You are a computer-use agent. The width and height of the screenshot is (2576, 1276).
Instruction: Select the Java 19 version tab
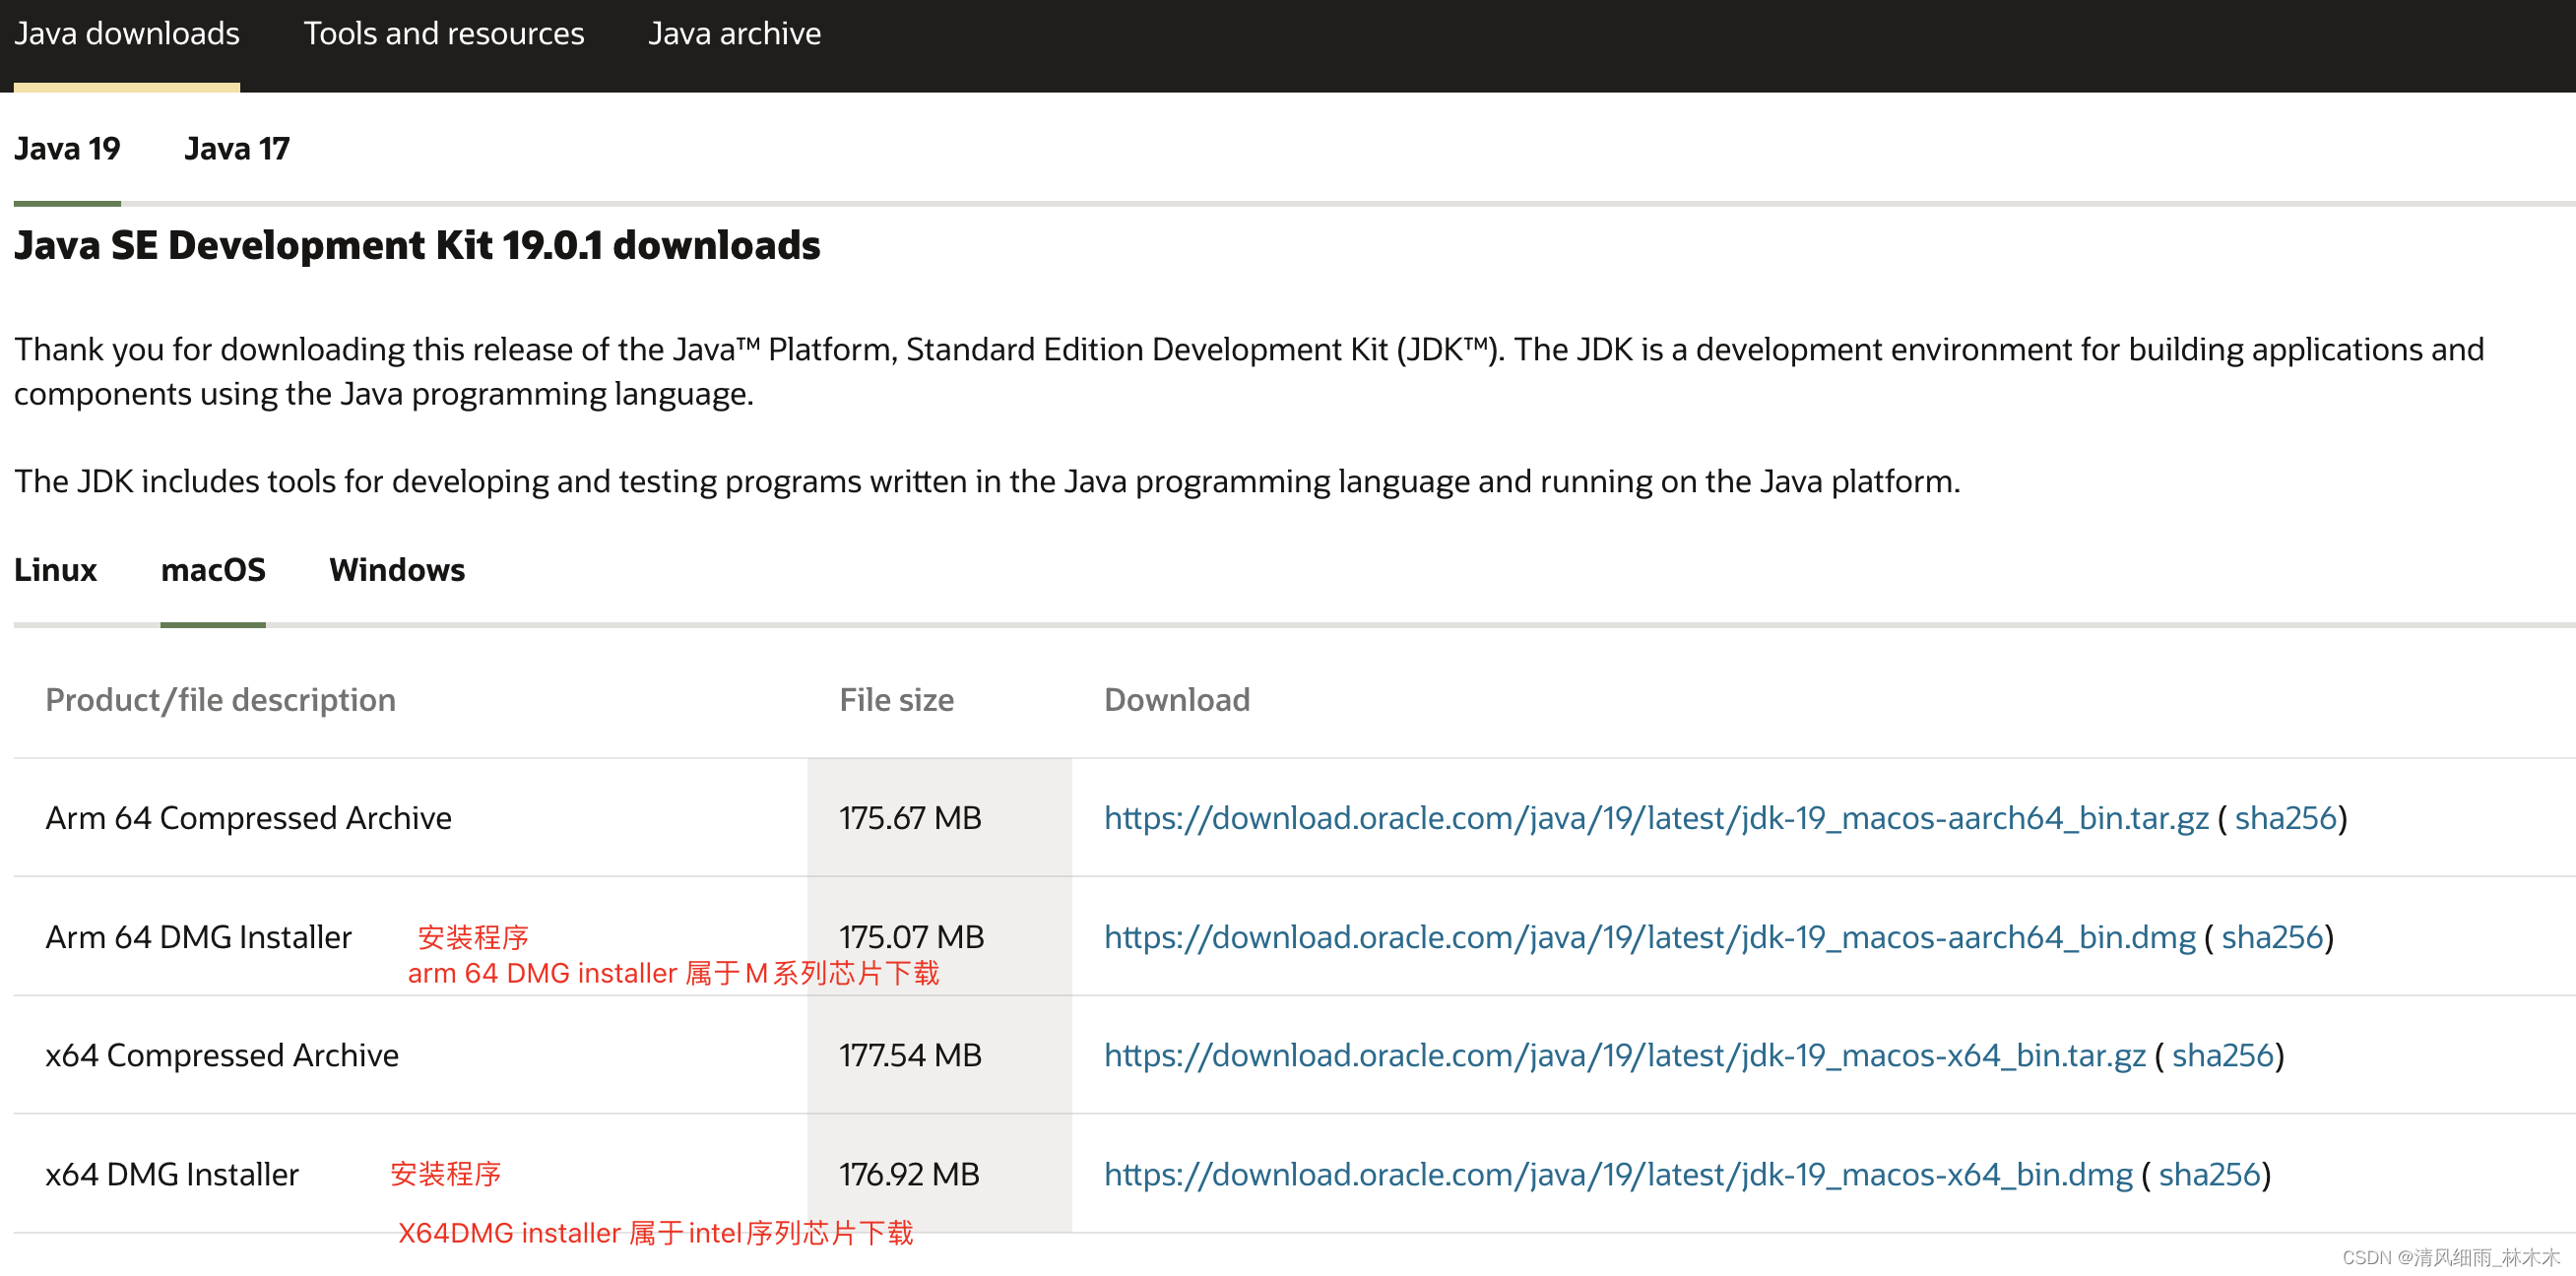67,149
